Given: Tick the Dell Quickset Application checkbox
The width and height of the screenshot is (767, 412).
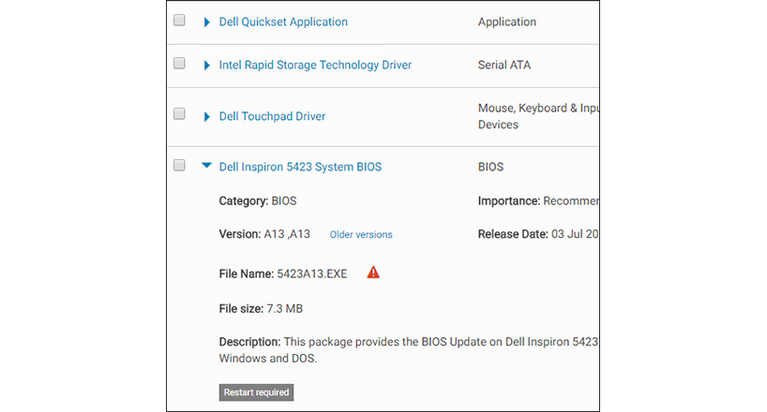Looking at the screenshot, I should 179,20.
